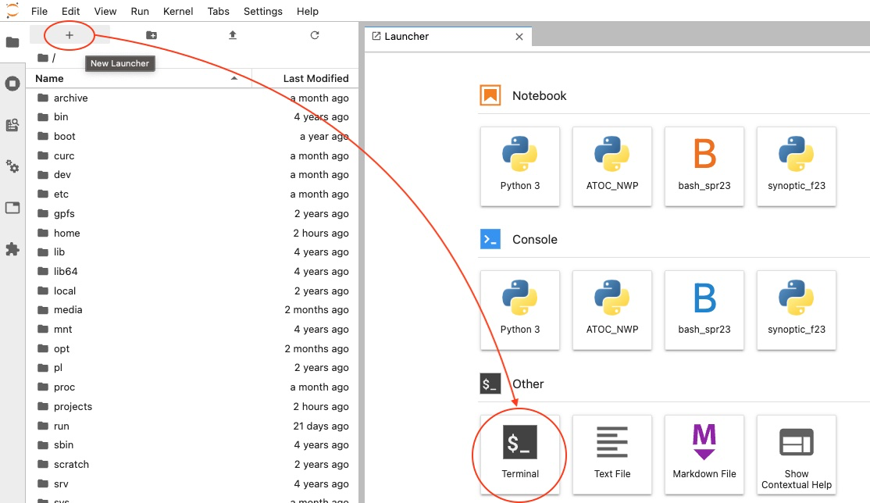Sort files by Name column
Screen dimensions: 870x503
point(139,78)
